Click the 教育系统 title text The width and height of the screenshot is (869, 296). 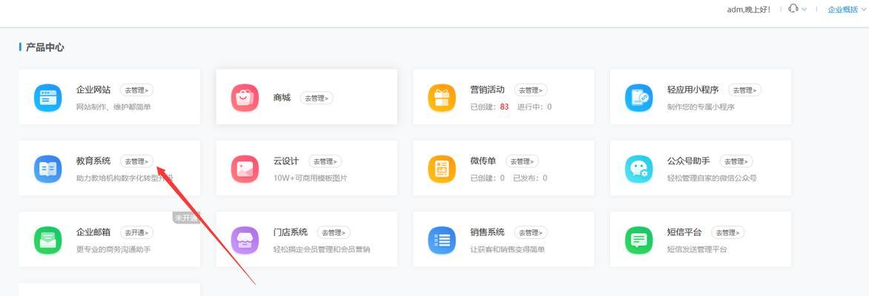93,161
